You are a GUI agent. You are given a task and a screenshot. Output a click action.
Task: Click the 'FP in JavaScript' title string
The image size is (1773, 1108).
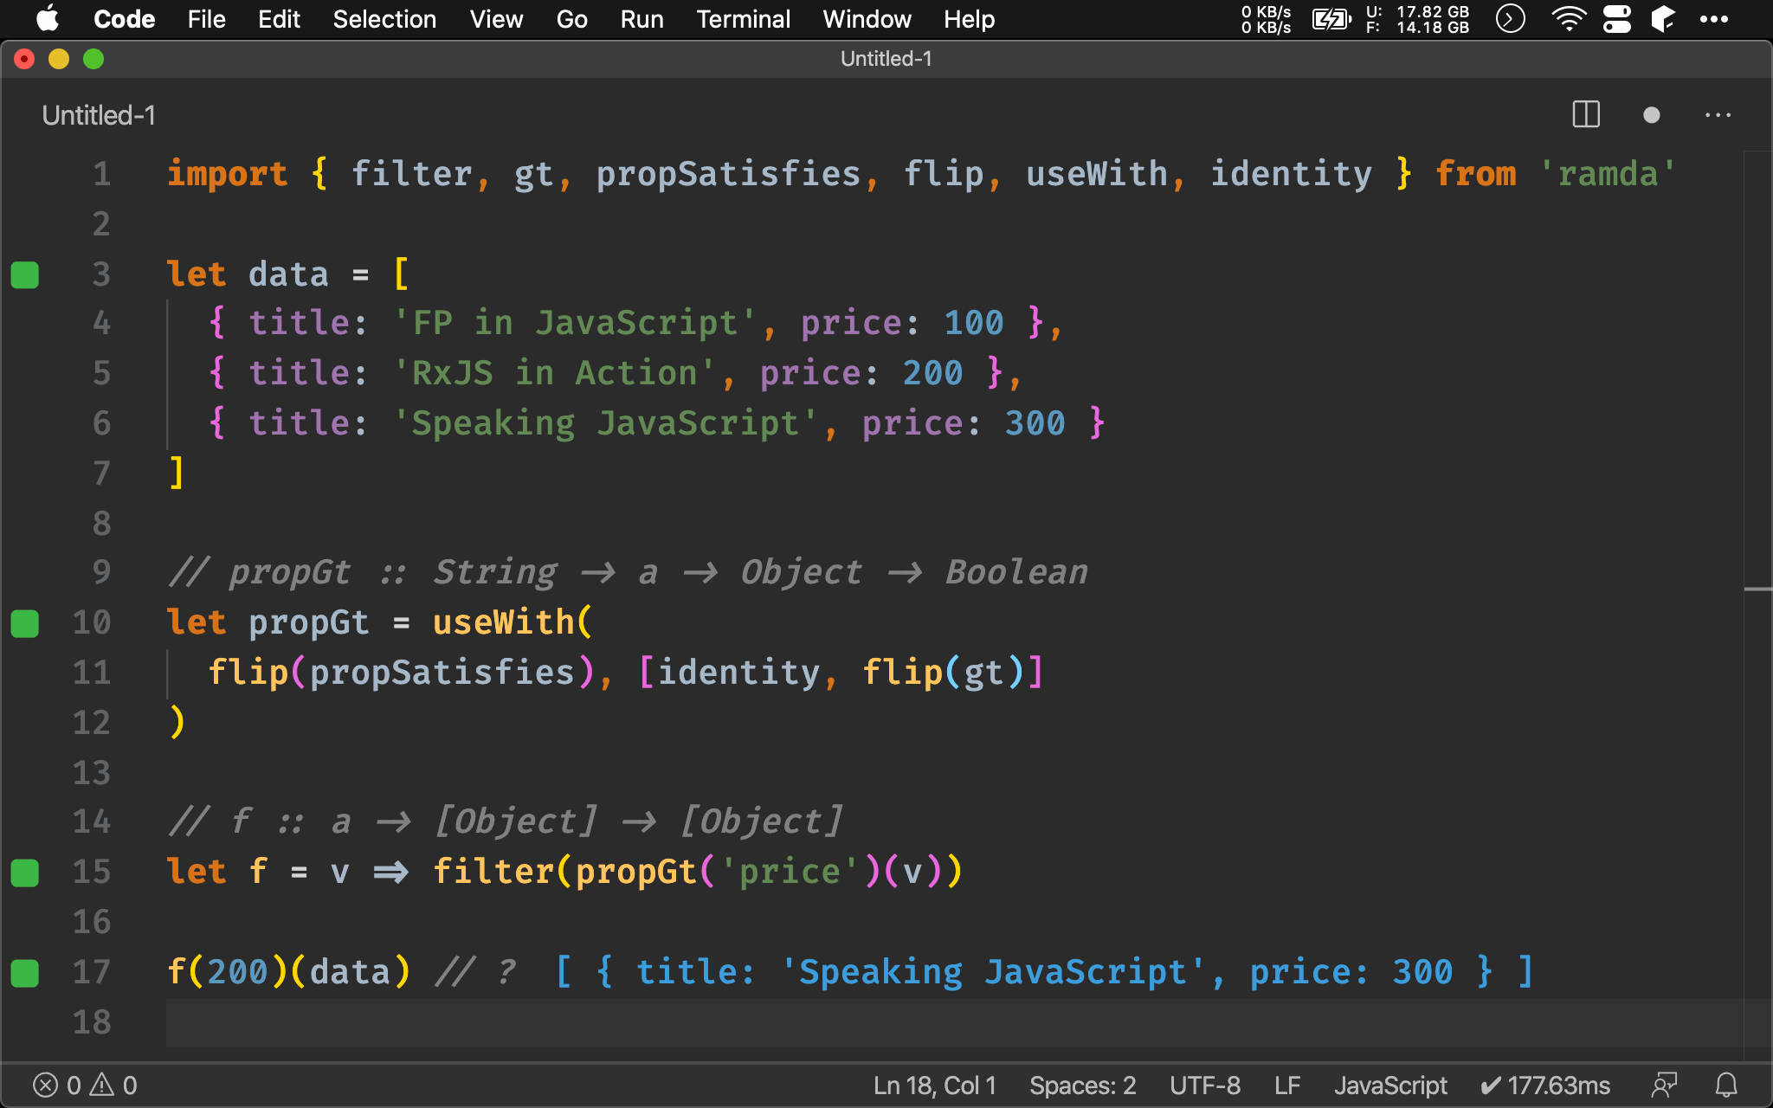(575, 323)
